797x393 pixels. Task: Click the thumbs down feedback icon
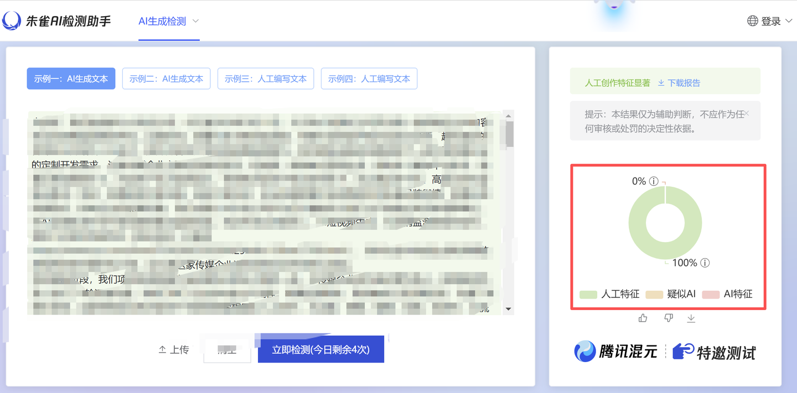pyautogui.click(x=668, y=318)
